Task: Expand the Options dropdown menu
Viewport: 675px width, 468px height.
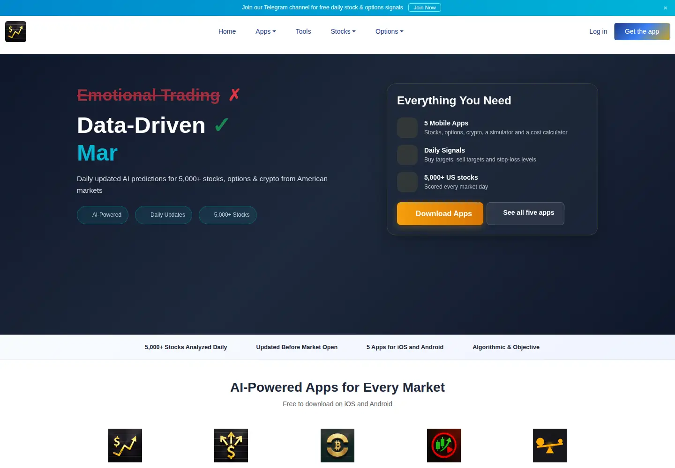Action: pos(389,31)
